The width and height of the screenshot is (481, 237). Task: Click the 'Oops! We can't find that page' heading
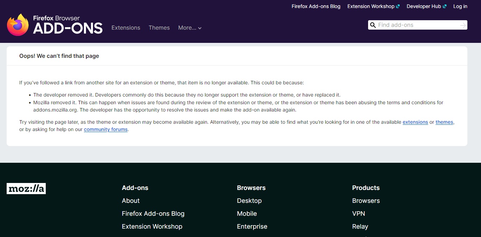(59, 56)
